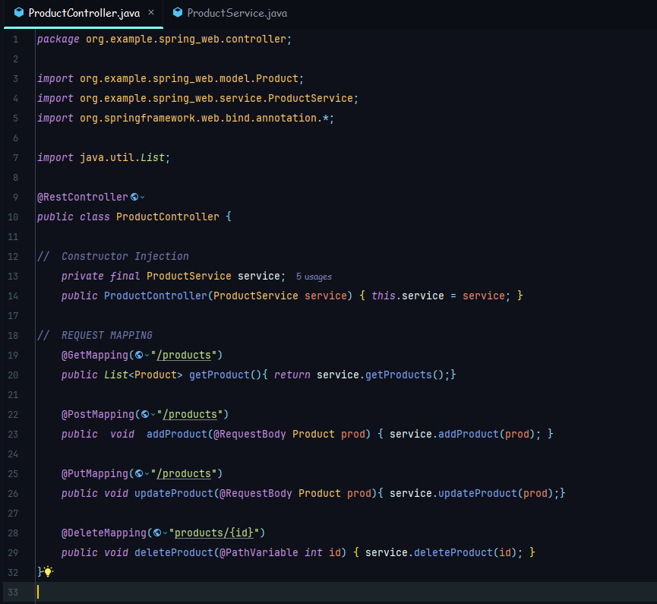Expand the chevron in @PostMapping annotation
657x604 pixels.
click(153, 415)
